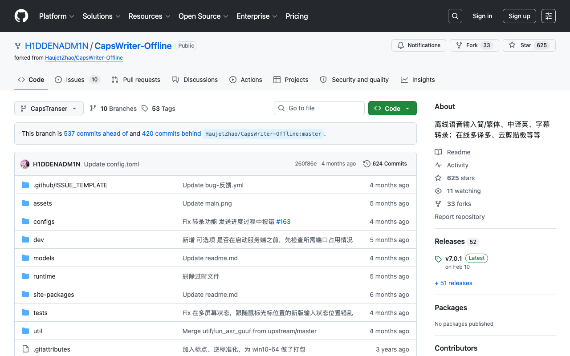This screenshot has width=570, height=356.
Task: Open the green Code dropdown button
Action: pyautogui.click(x=392, y=108)
